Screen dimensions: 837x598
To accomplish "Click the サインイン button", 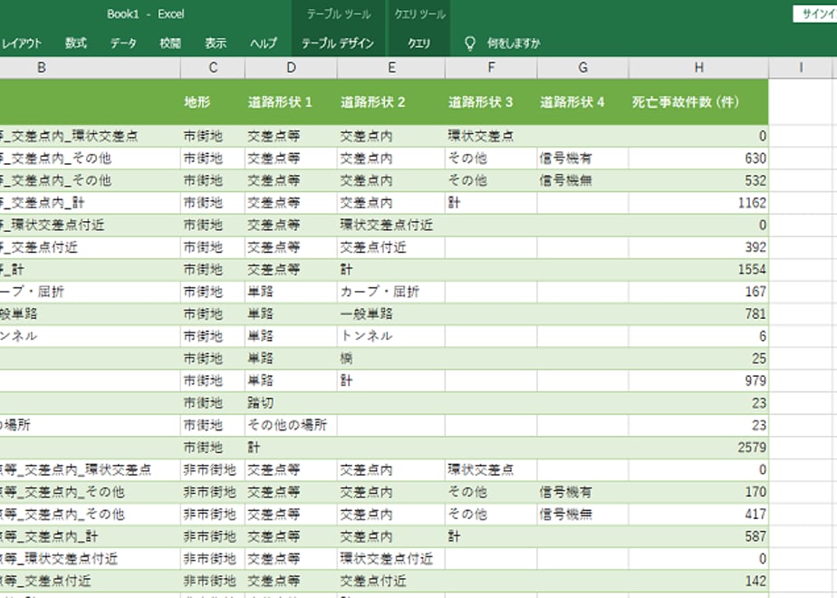I will click(x=817, y=14).
